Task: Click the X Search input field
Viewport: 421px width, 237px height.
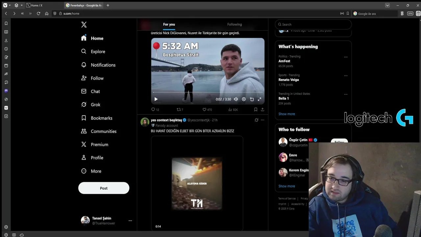Action: (x=313, y=24)
